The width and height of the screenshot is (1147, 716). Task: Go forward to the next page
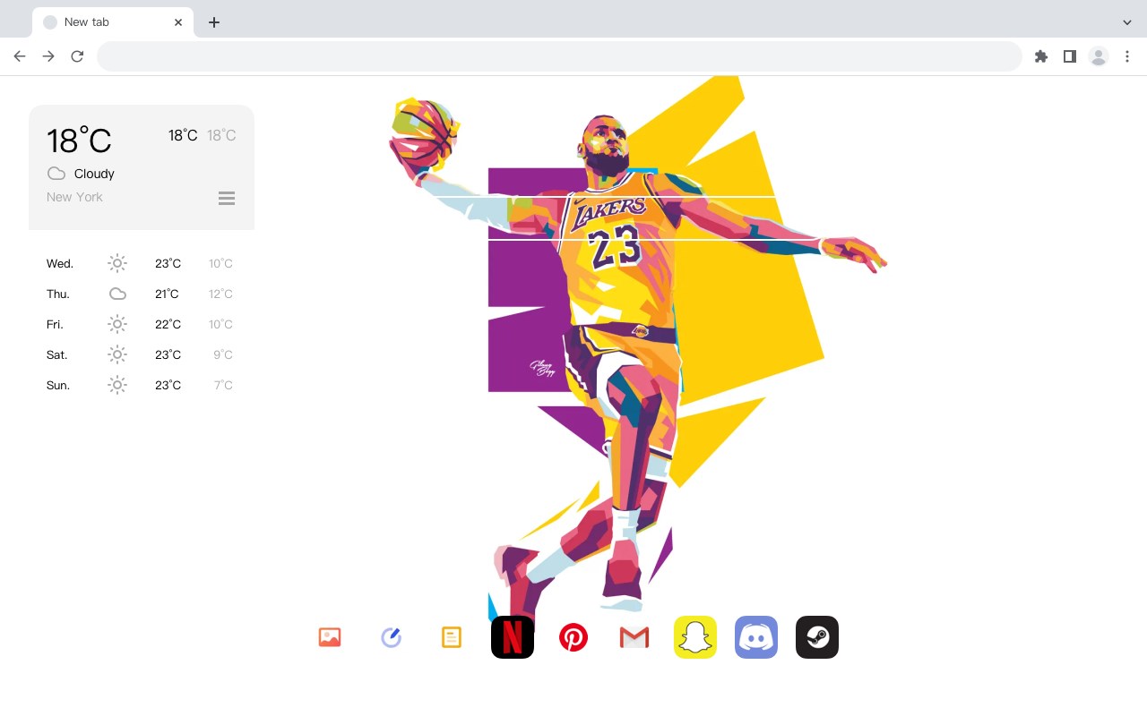pos(48,56)
